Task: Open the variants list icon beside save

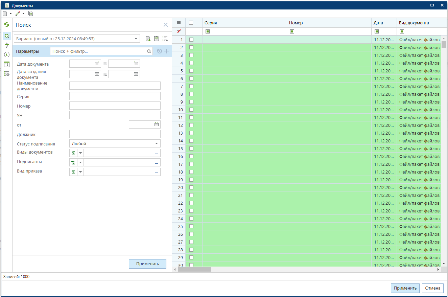Action: [x=165, y=39]
